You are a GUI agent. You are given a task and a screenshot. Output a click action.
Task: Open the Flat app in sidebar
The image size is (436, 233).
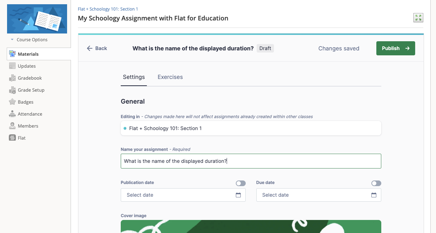(22, 138)
